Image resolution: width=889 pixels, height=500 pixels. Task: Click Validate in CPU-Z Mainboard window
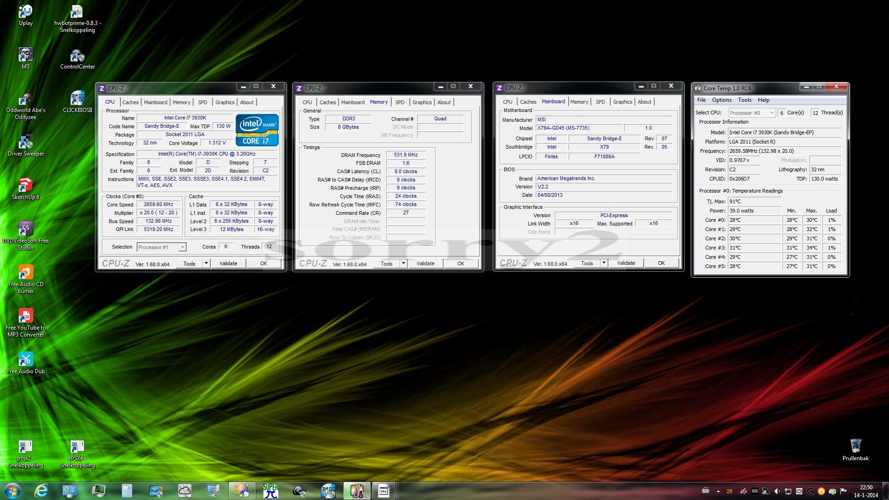(x=626, y=263)
